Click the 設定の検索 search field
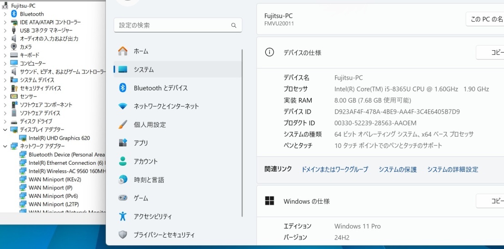The width and height of the screenshot is (504, 249). pyautogui.click(x=178, y=25)
